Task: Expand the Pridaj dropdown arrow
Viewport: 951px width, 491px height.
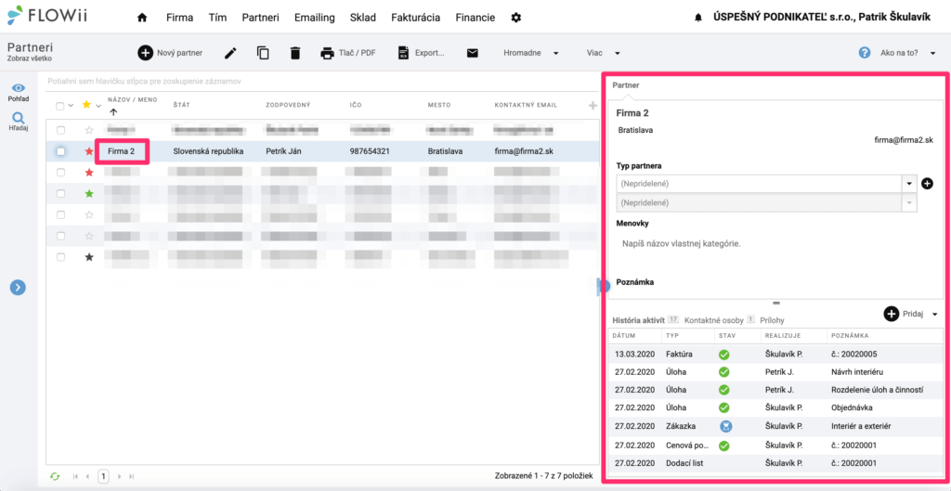Action: click(x=934, y=314)
